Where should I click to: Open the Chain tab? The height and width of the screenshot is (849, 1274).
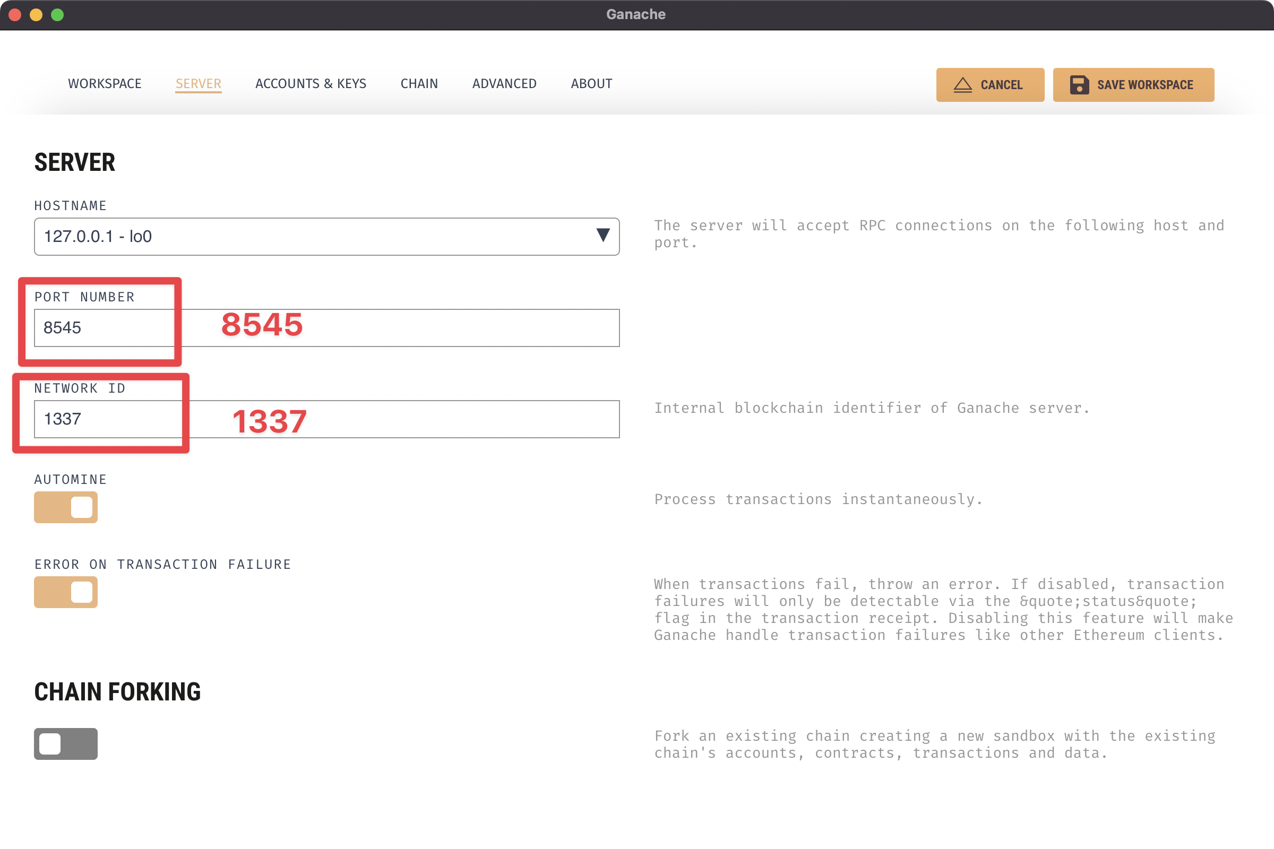coord(419,84)
